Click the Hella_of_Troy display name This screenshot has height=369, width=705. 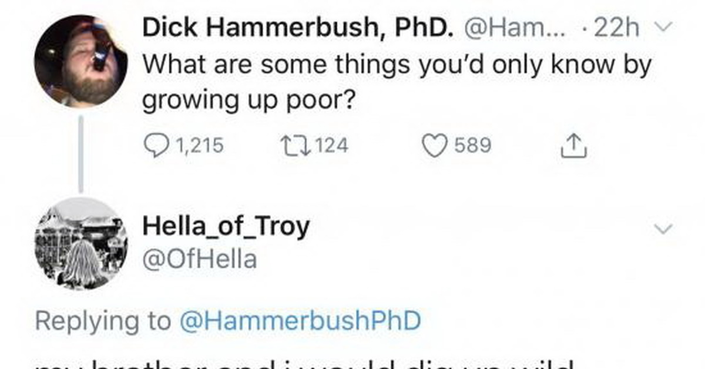[x=226, y=227]
